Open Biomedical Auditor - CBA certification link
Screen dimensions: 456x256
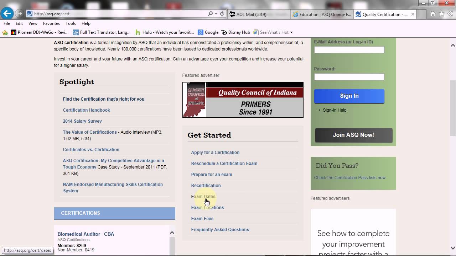click(x=86, y=234)
